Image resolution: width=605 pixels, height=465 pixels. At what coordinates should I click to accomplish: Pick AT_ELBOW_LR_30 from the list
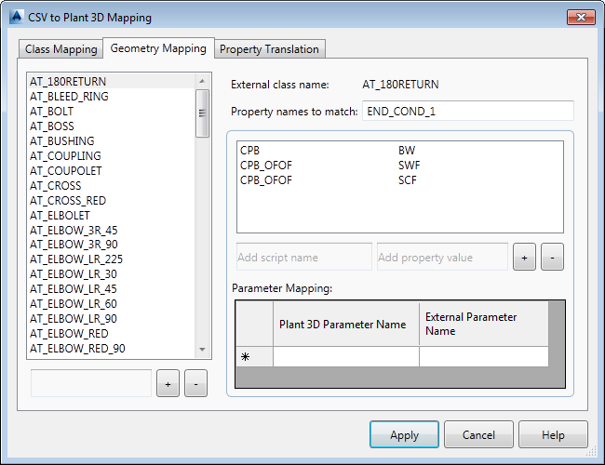point(112,274)
